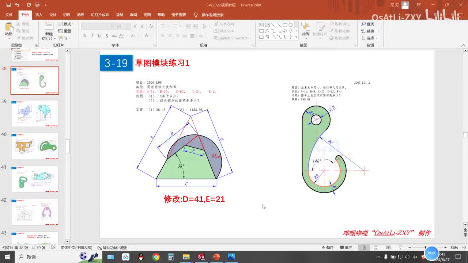Fit slide to current window icon
Viewport: 468px width, 263px height.
pos(464,248)
